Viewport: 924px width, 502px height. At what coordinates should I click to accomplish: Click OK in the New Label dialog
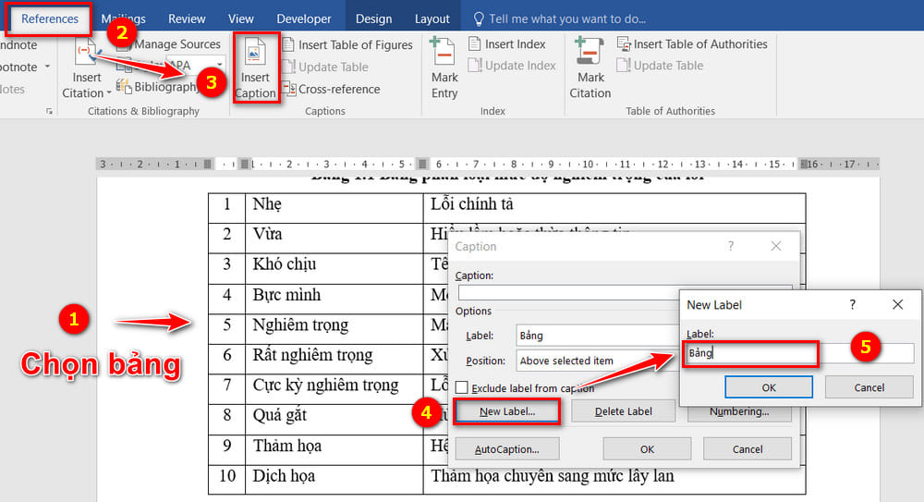coord(769,387)
